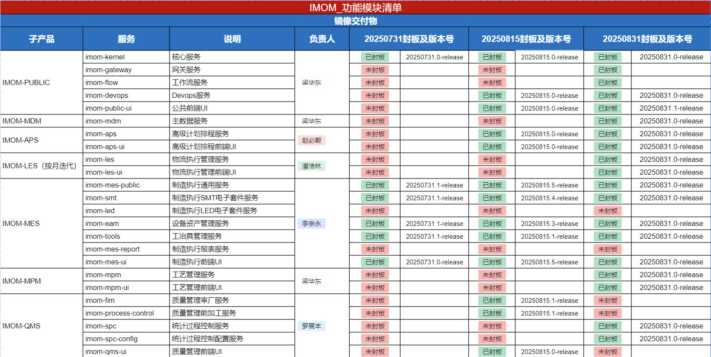Click the 负责人 column header
The height and width of the screenshot is (357, 711).
322,39
